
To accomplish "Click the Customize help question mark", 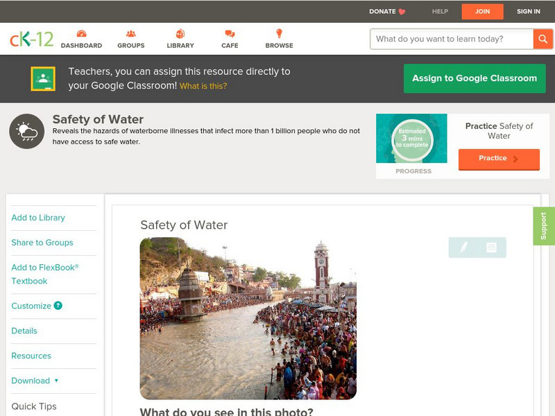I will point(58,306).
